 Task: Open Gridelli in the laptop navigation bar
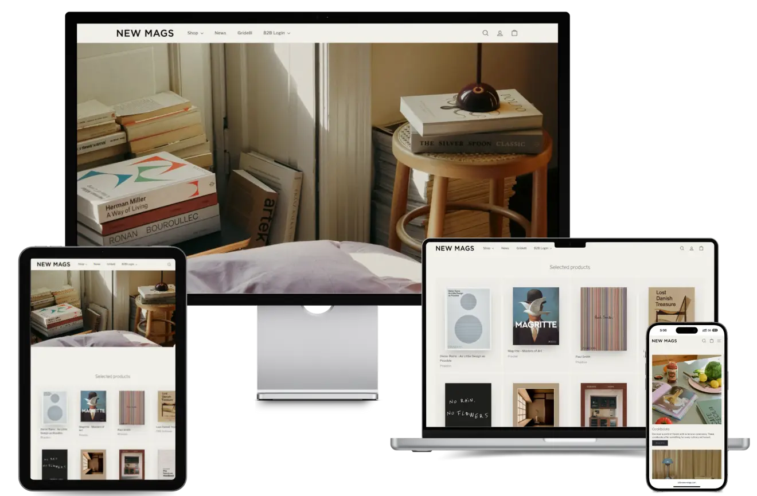(521, 248)
